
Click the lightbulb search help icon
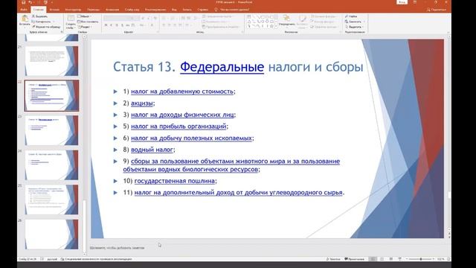click(216, 10)
